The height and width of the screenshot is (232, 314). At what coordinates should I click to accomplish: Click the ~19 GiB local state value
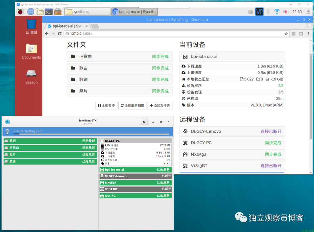276,79
